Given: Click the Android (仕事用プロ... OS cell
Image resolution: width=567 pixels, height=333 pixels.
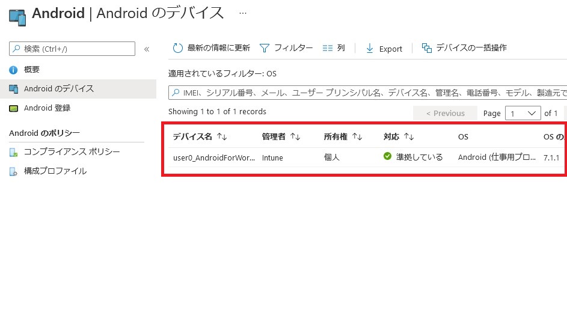Looking at the screenshot, I should [x=497, y=157].
